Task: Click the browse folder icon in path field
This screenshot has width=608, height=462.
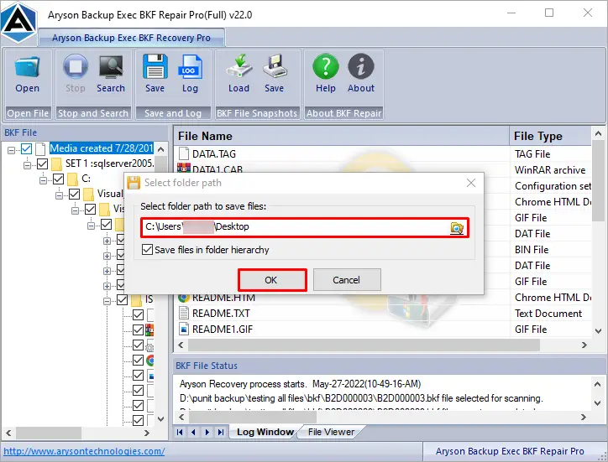Action: (457, 228)
